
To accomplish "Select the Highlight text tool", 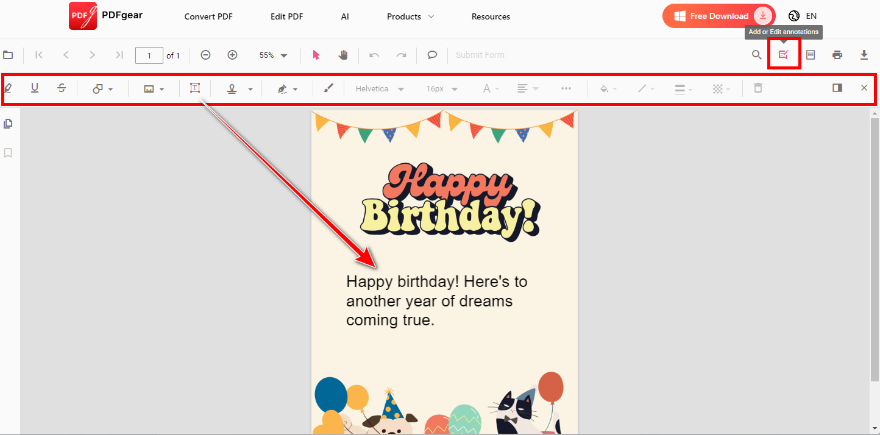I will click(8, 88).
